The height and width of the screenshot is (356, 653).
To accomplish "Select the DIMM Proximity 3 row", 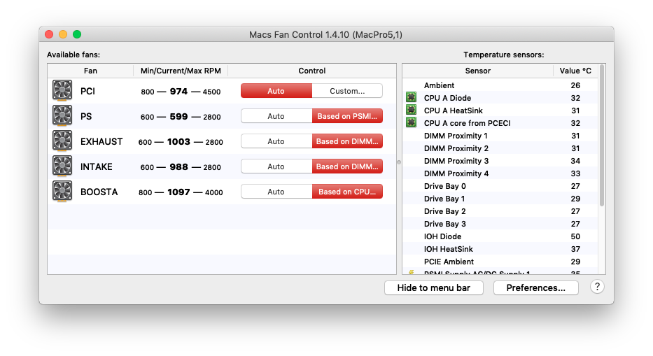I will click(x=500, y=161).
